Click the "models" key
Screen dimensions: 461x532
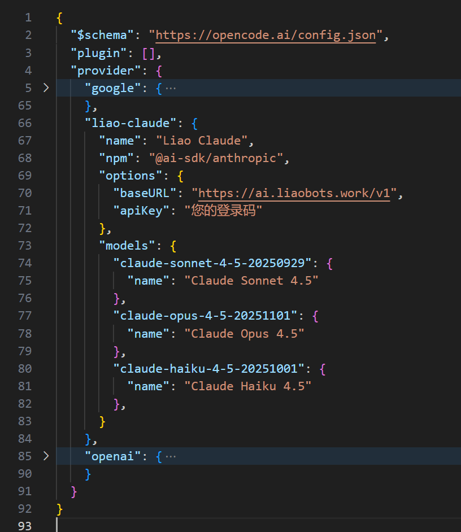coord(127,246)
